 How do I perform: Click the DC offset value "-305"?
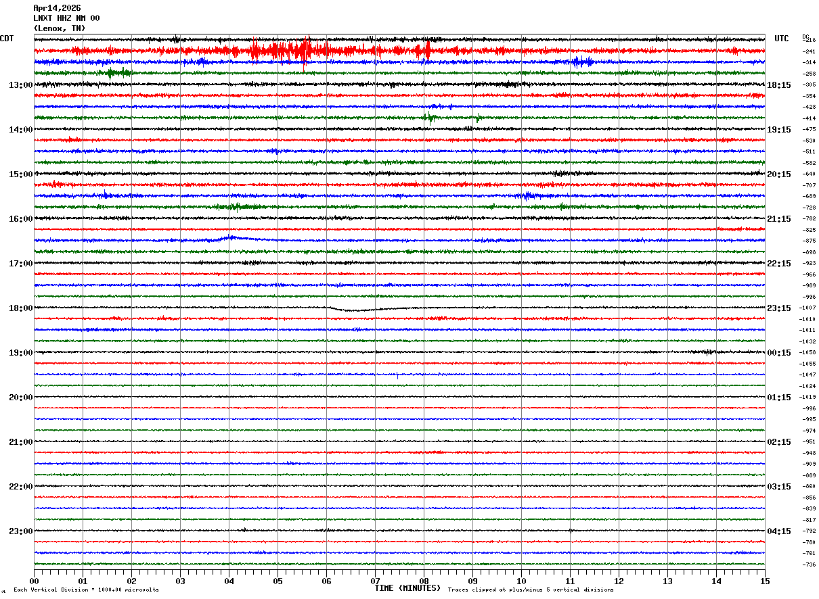pyautogui.click(x=809, y=85)
